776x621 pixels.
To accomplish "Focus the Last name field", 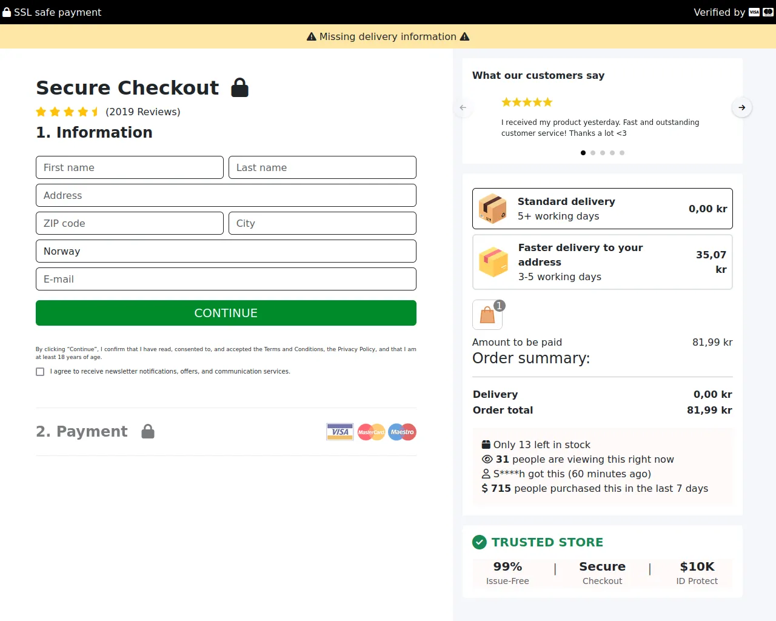I will point(323,167).
